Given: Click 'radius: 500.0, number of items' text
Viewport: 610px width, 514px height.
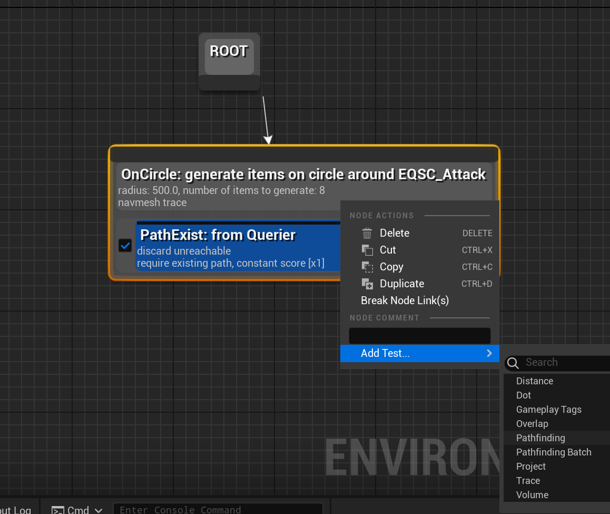Looking at the screenshot, I should tap(221, 190).
